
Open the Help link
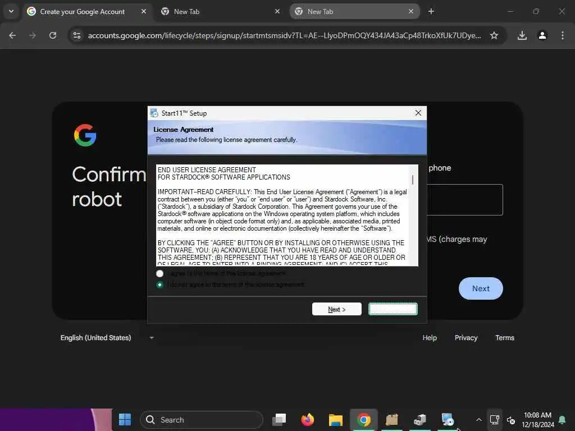(430, 337)
